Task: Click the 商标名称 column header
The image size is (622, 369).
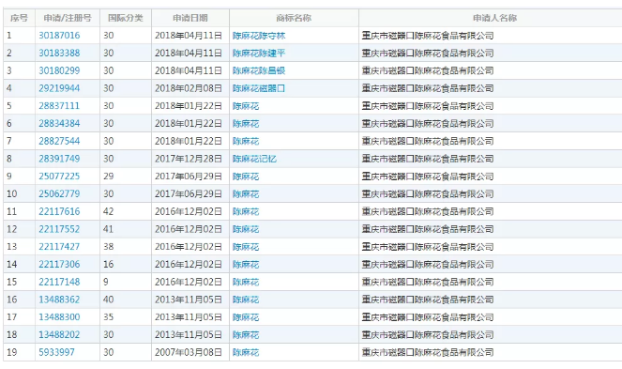Action: [294, 18]
